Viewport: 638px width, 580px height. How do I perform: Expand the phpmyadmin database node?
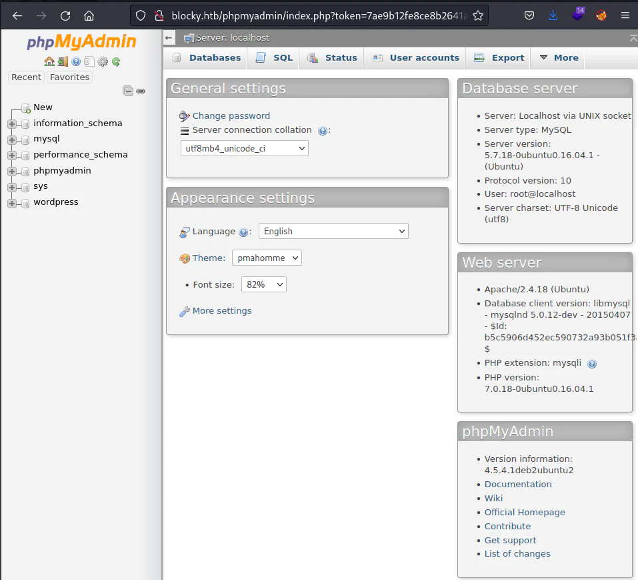click(x=12, y=172)
